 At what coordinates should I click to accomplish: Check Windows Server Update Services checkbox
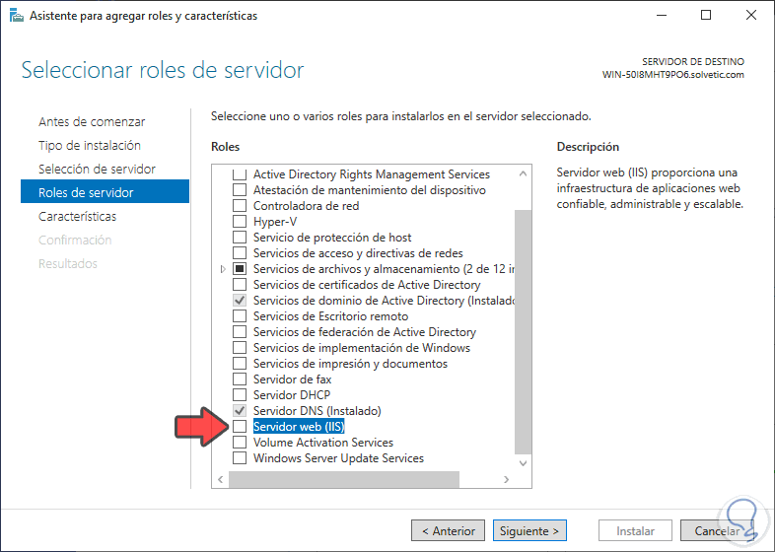[x=240, y=458]
